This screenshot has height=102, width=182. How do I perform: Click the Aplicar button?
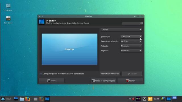132,74
